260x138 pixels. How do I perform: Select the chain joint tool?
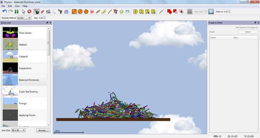coord(104,11)
